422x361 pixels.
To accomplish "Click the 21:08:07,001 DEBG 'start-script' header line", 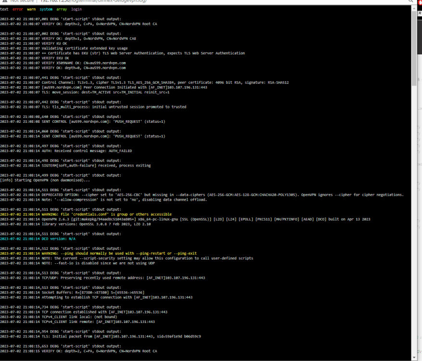I will pos(61,19).
